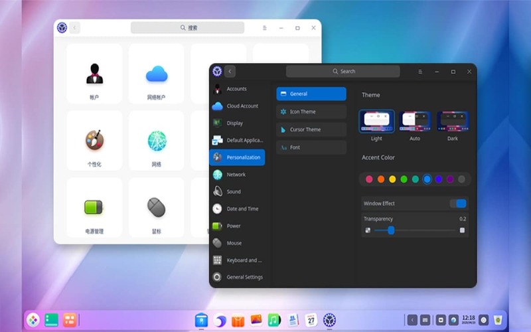The image size is (531, 332).
Task: Switch to the Font tab
Action: (x=311, y=147)
